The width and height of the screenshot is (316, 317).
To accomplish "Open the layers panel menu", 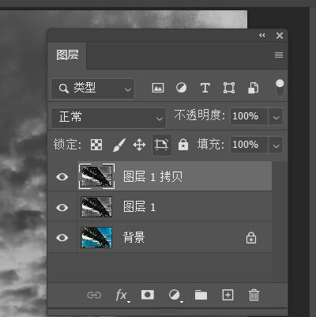I will [279, 55].
